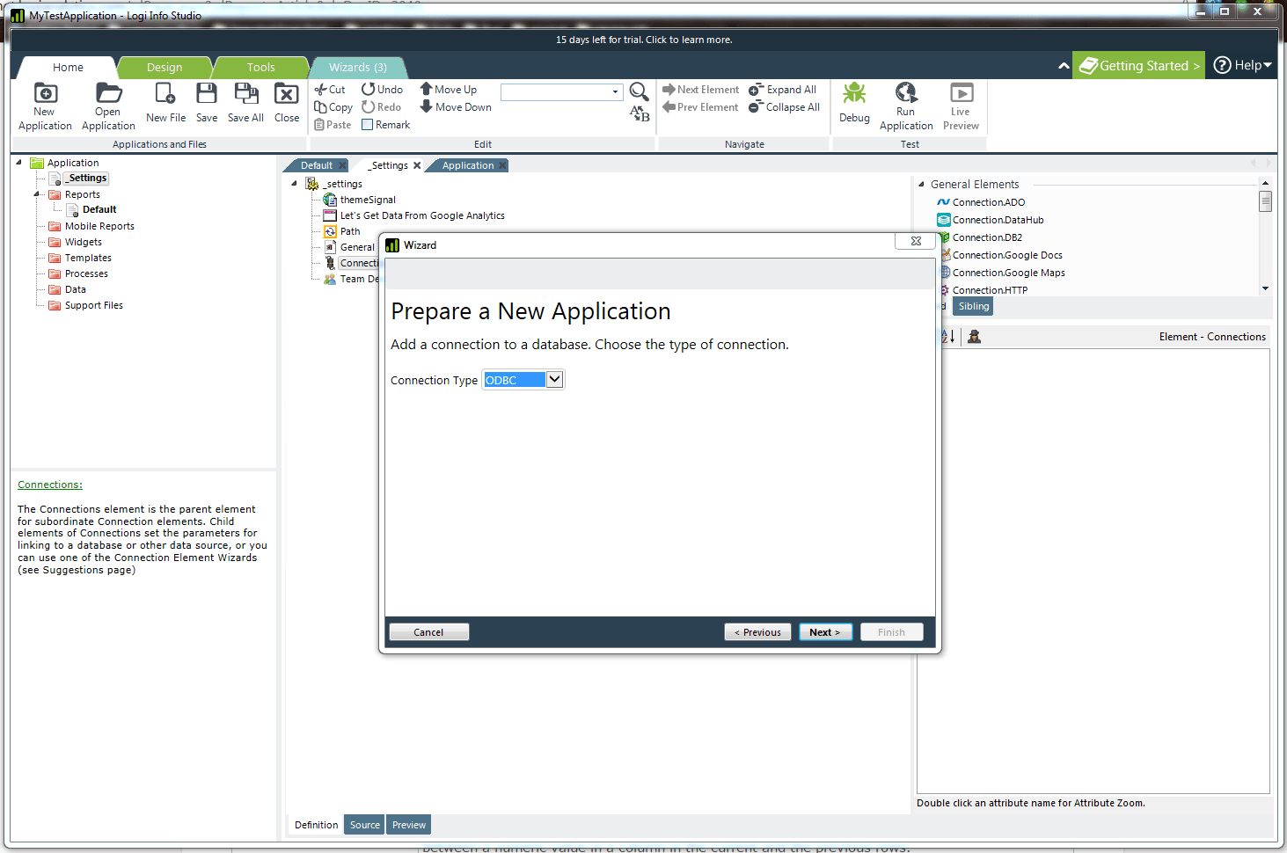The image size is (1287, 853).
Task: Open the search combo box dropdown arrow
Action: tap(615, 92)
